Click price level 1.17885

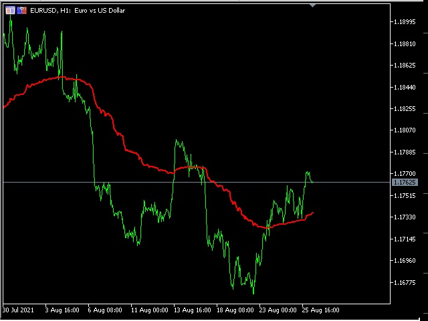coord(405,152)
